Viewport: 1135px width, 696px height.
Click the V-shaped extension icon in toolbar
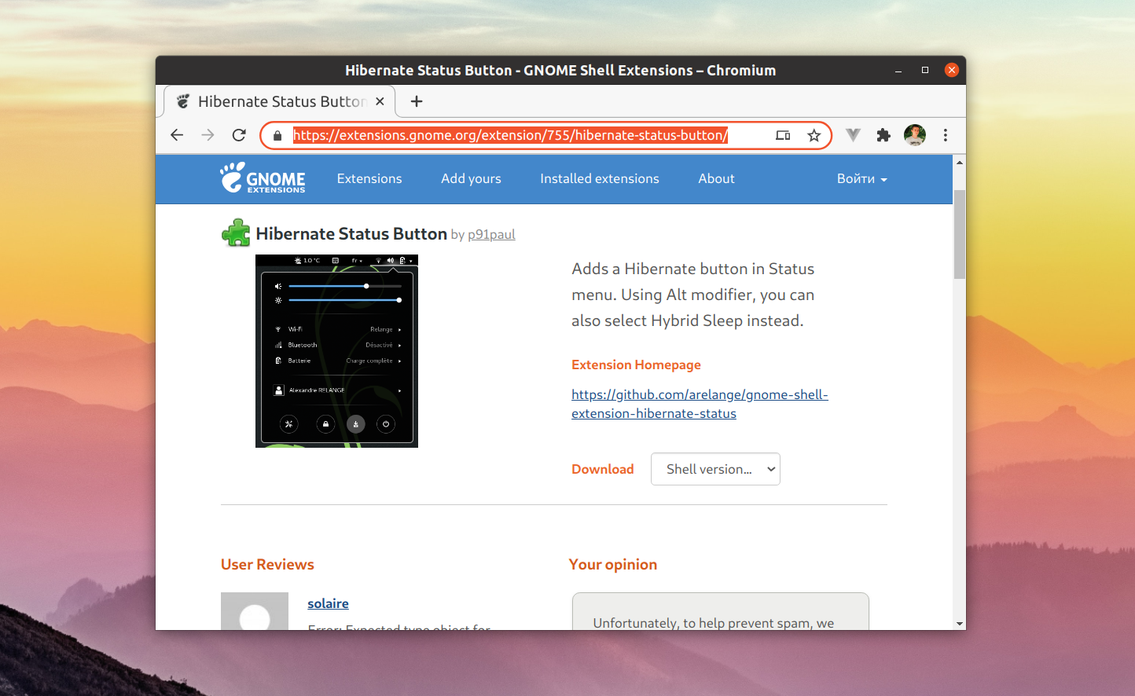[x=853, y=135]
